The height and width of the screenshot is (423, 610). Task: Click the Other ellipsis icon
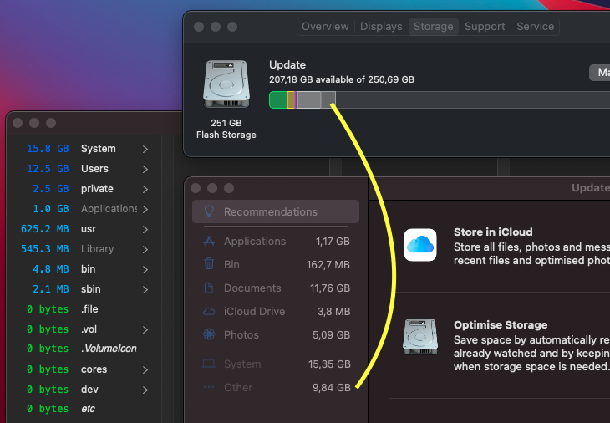point(209,387)
